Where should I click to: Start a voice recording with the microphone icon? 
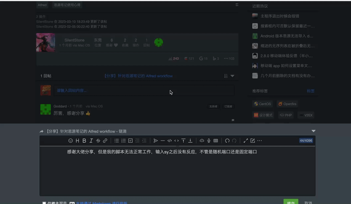point(209,141)
